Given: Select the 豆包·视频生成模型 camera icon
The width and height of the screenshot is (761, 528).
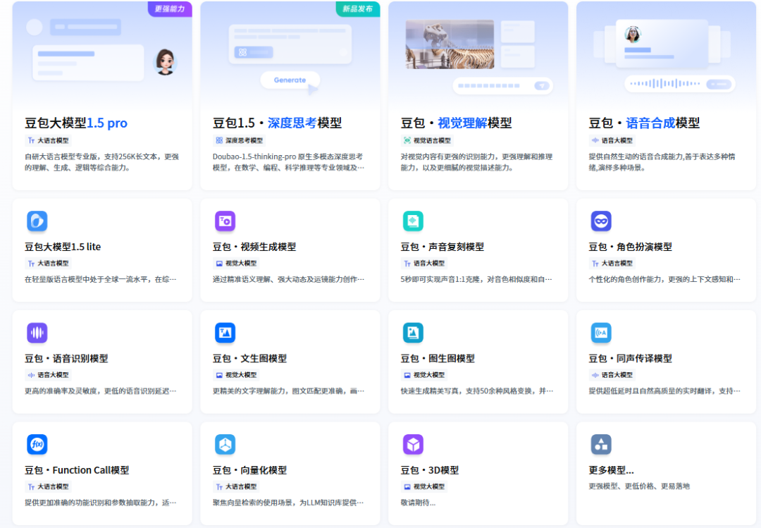Looking at the screenshot, I should [225, 221].
